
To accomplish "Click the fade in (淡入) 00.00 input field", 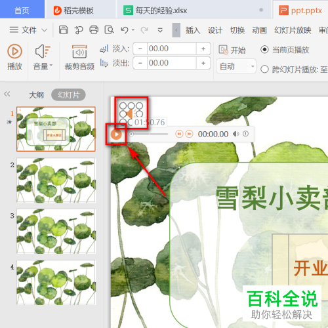I will [x=172, y=49].
